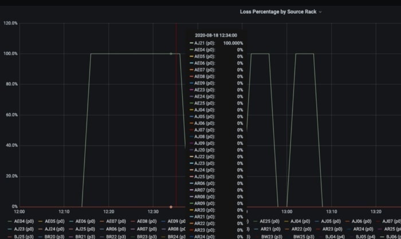Show only the AR06 (p0) series

coord(116,229)
